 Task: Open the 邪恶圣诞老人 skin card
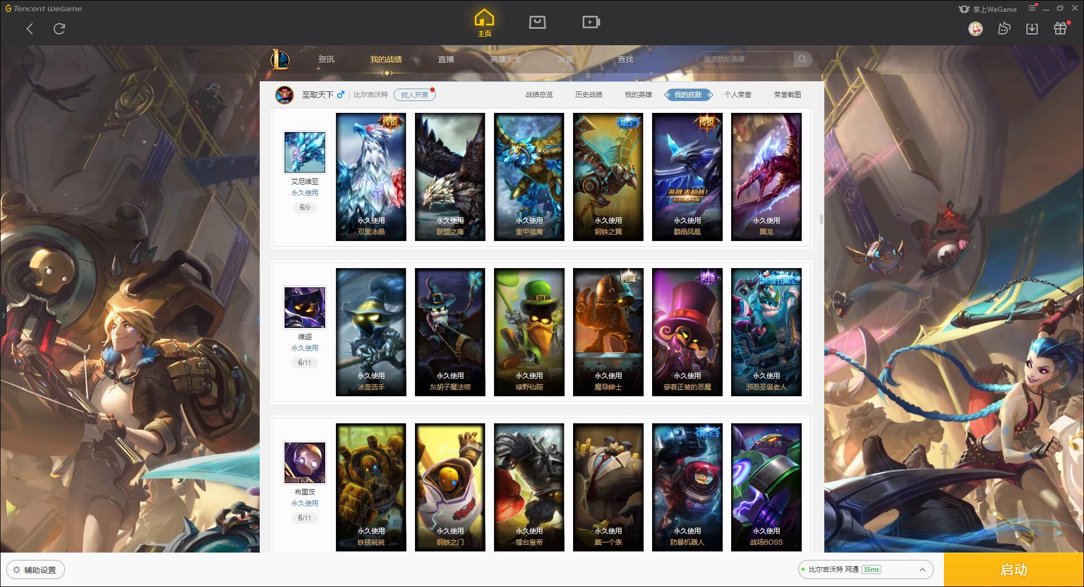click(x=766, y=332)
